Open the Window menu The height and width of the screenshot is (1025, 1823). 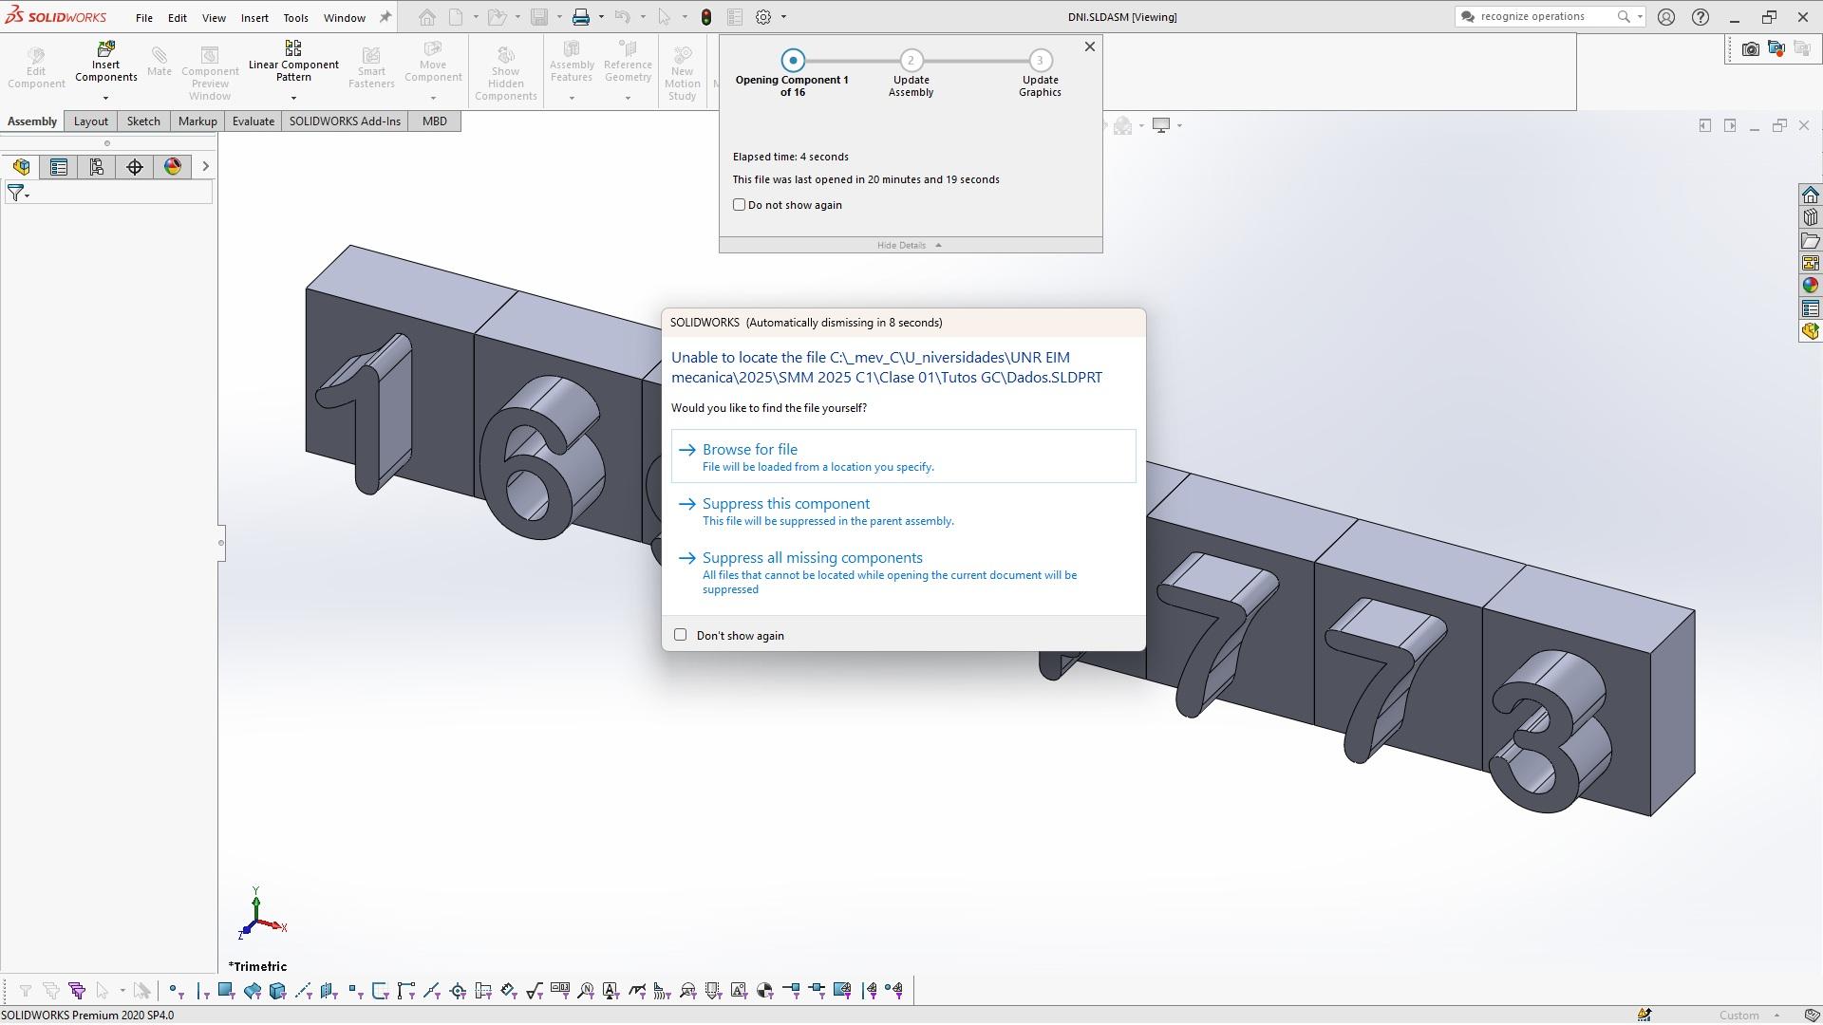[344, 17]
